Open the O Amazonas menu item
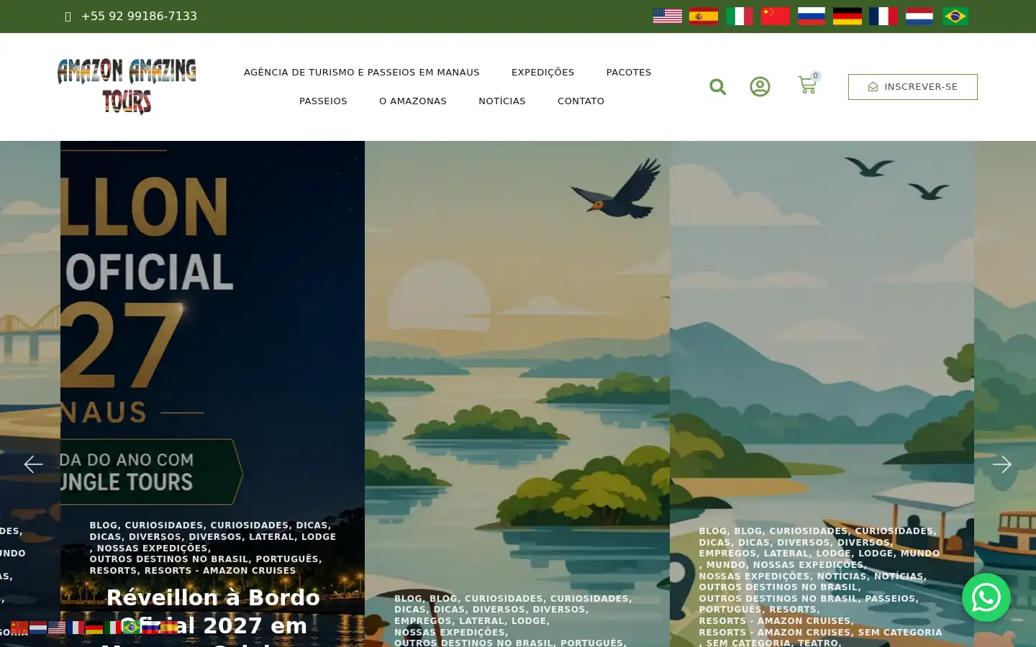Image resolution: width=1036 pixels, height=647 pixels. [x=413, y=101]
